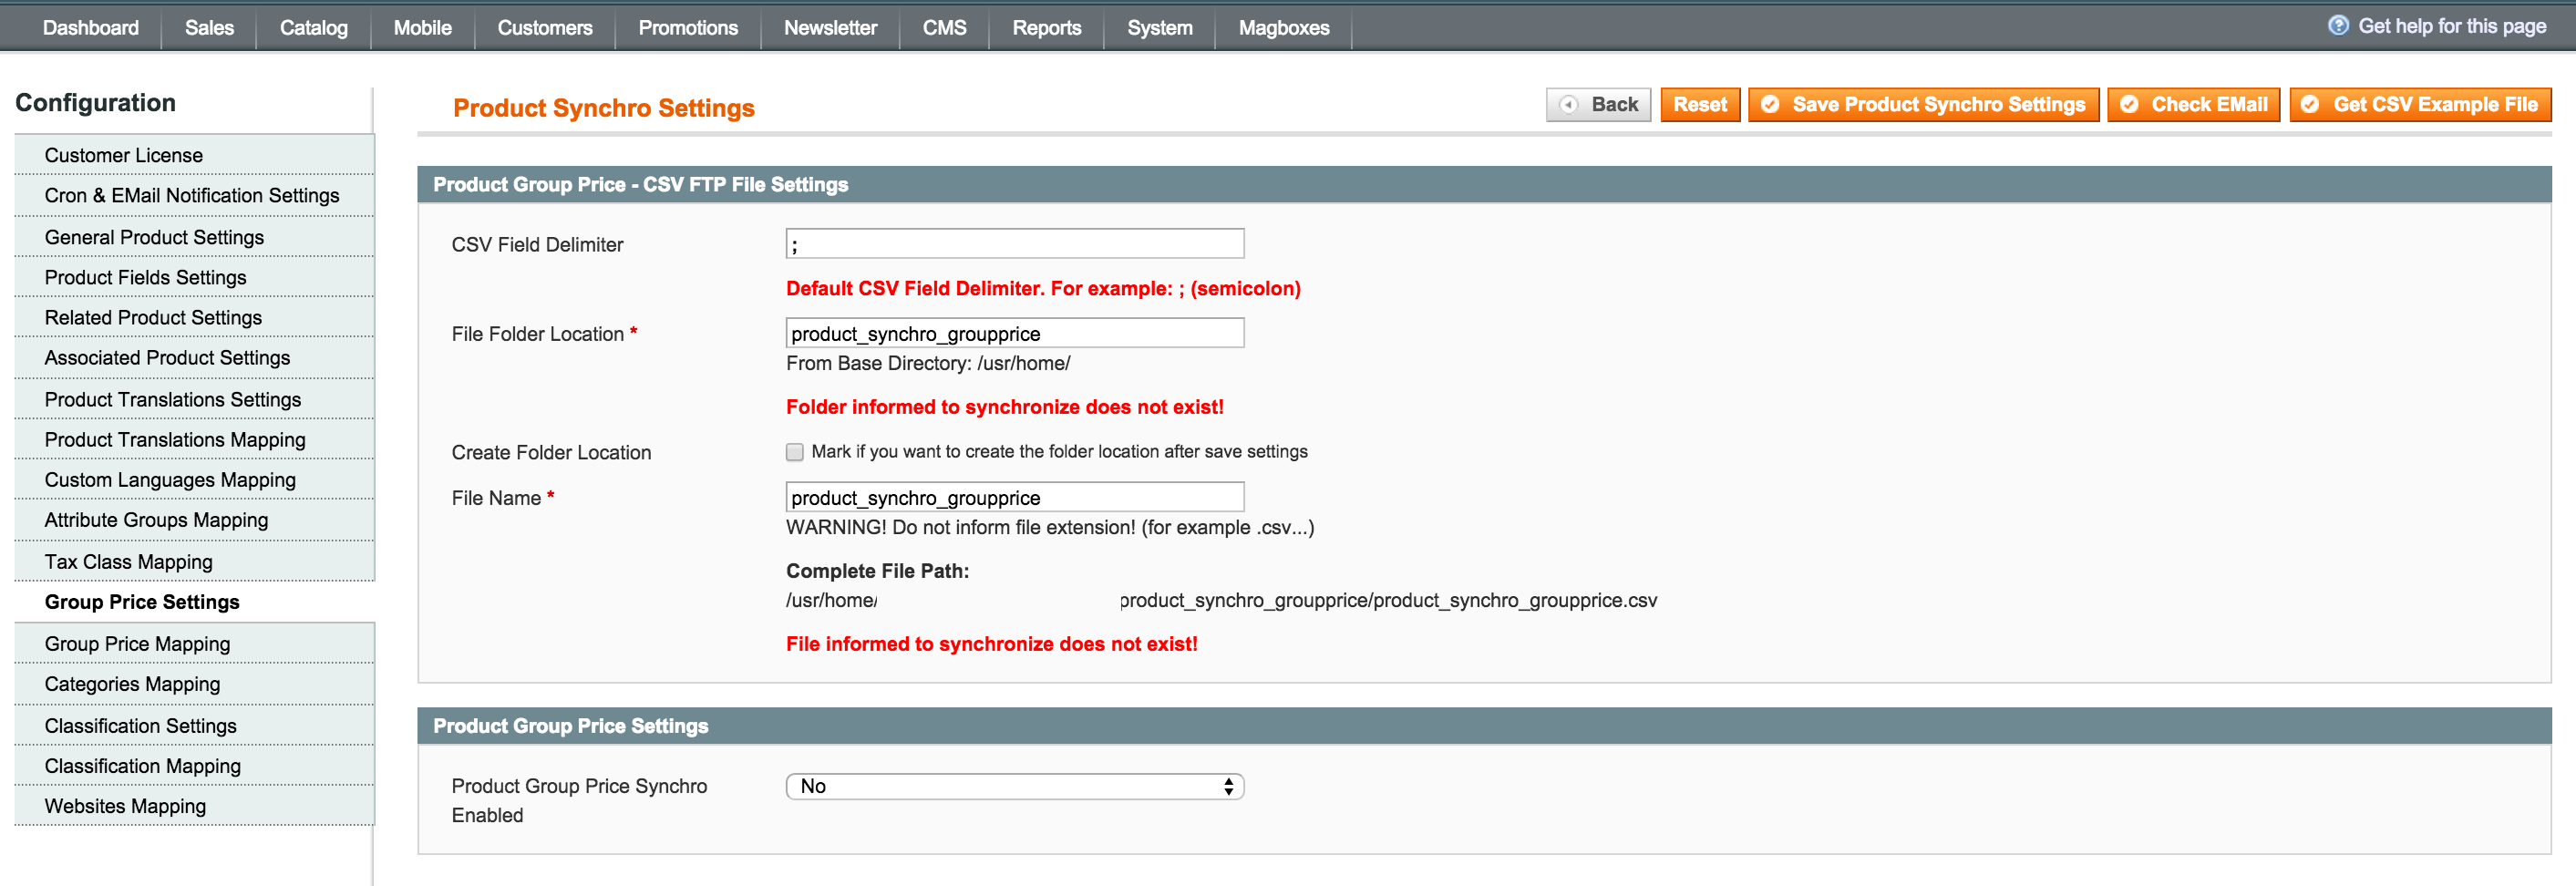Select Product Translations Mapping in sidebar
Screen dimensions: 2576x886
click(195, 439)
